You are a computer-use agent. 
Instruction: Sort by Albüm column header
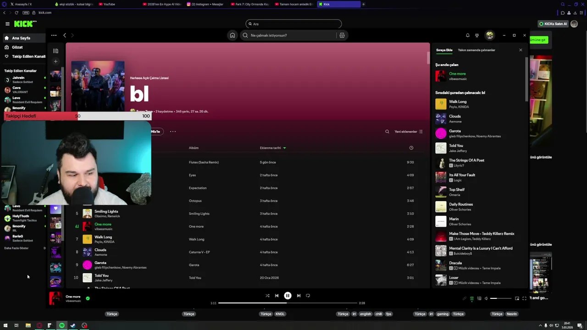[194, 148]
